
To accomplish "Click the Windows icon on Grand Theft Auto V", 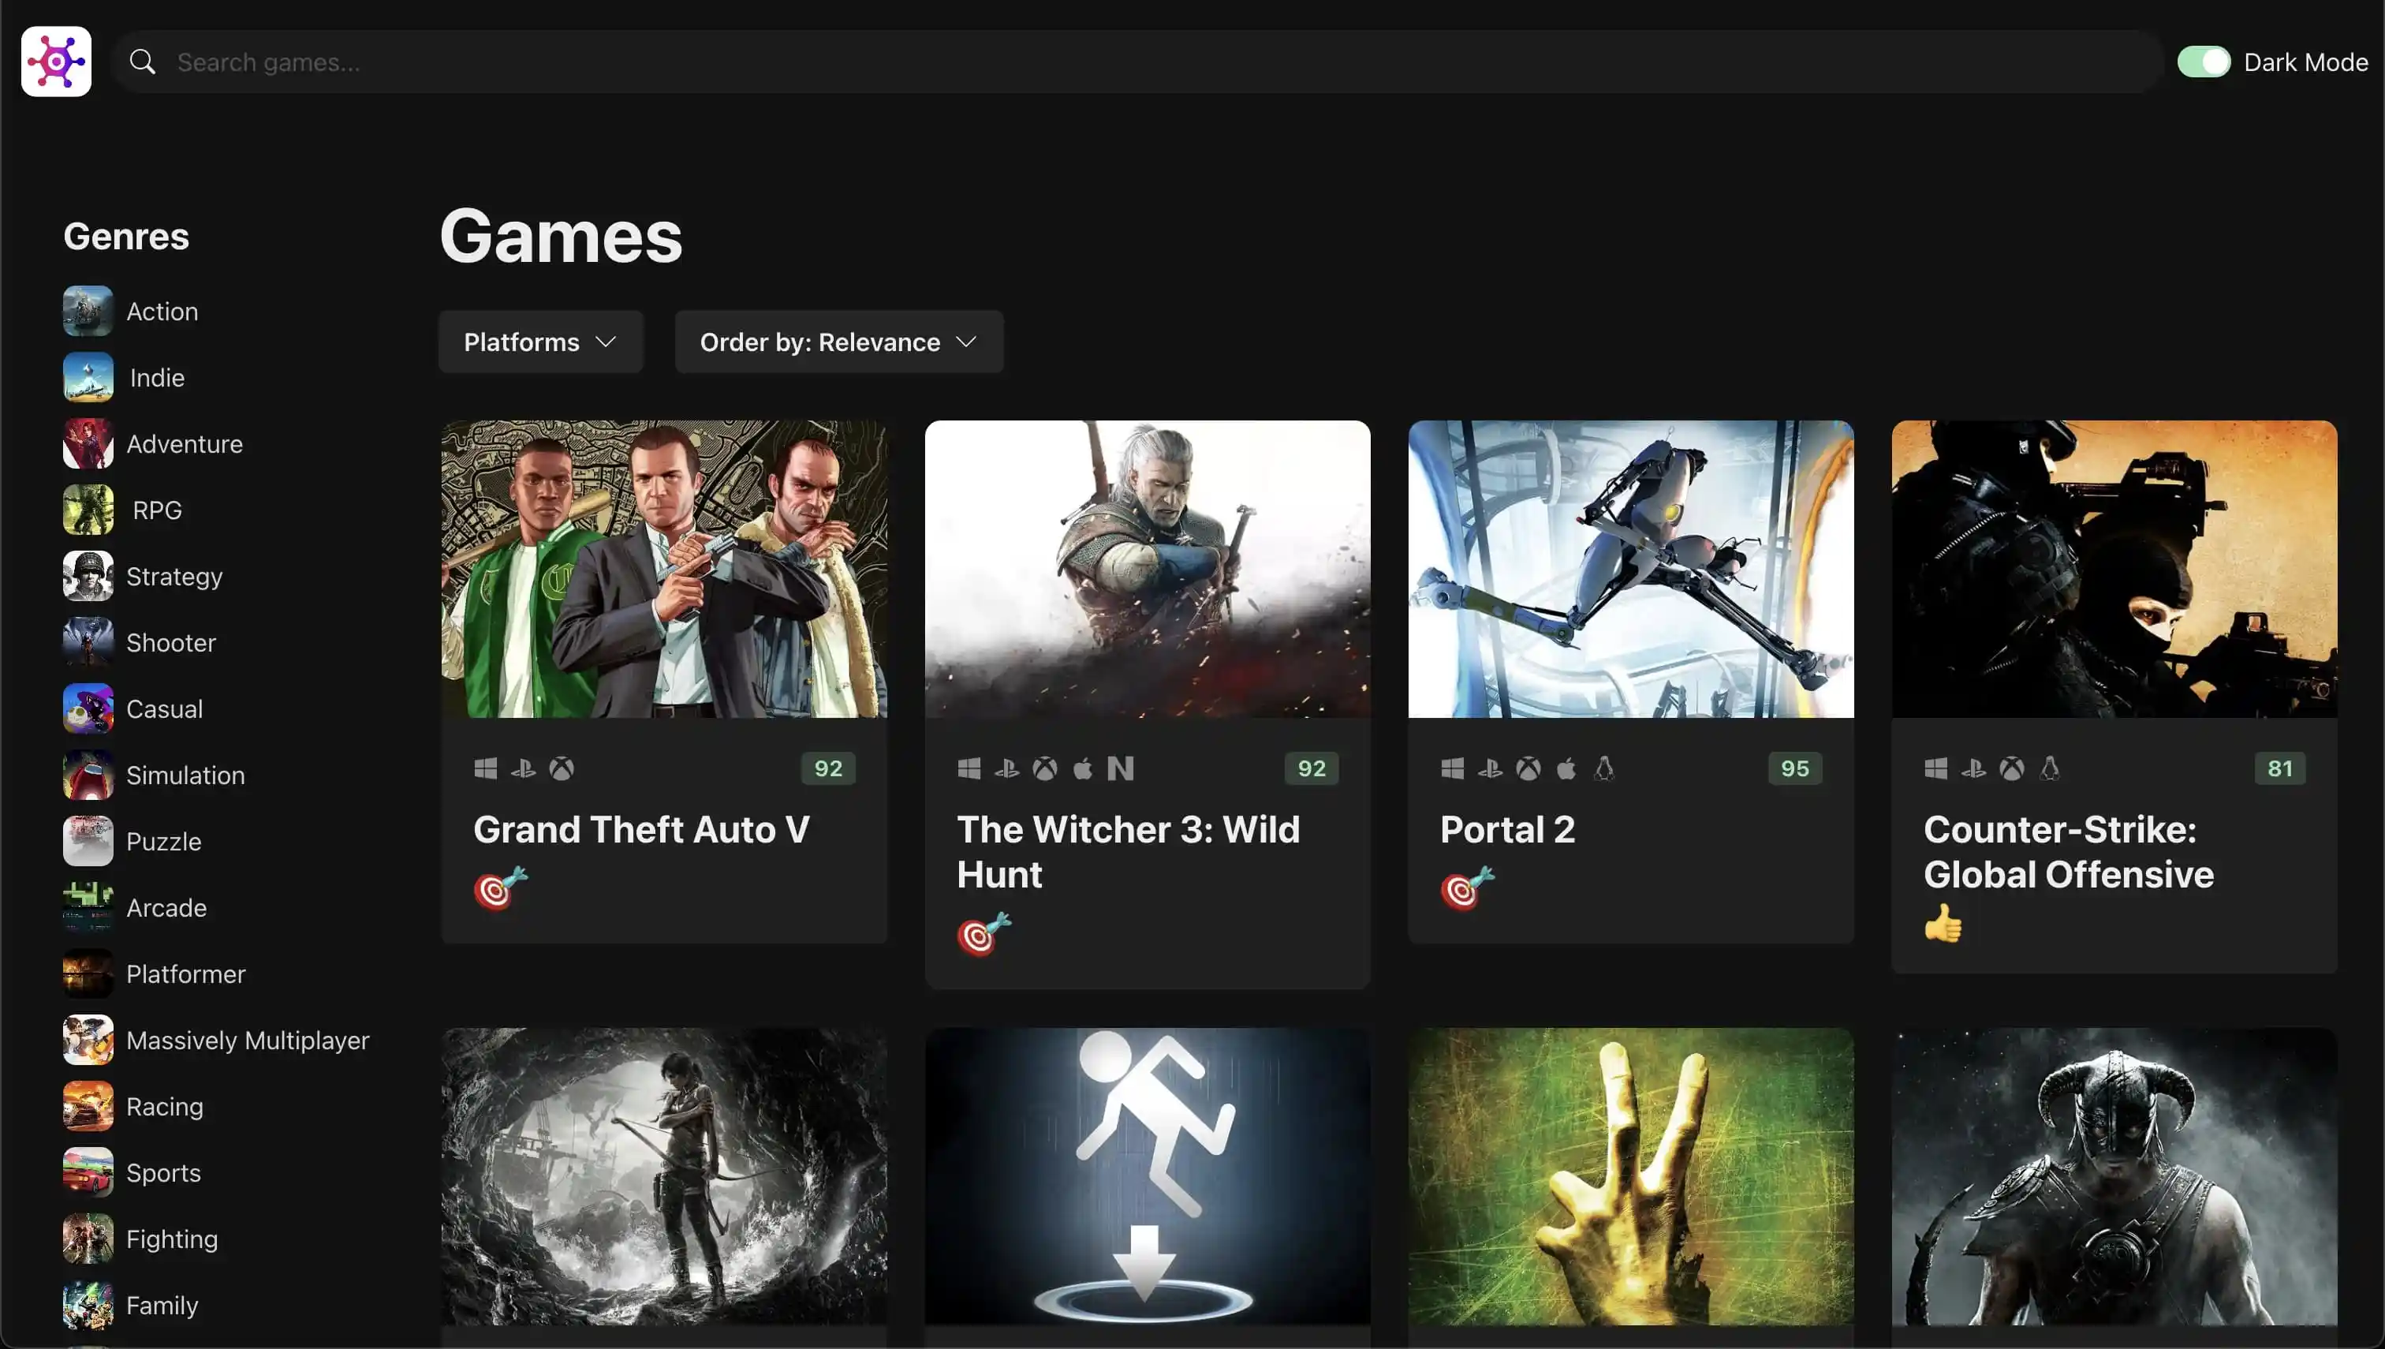I will pyautogui.click(x=485, y=768).
